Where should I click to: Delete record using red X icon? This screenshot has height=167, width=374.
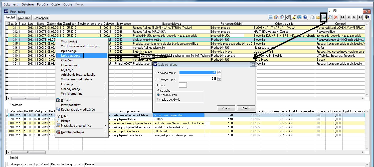coord(336,17)
